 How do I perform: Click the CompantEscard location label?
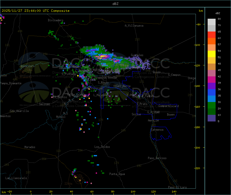click(x=169, y=106)
